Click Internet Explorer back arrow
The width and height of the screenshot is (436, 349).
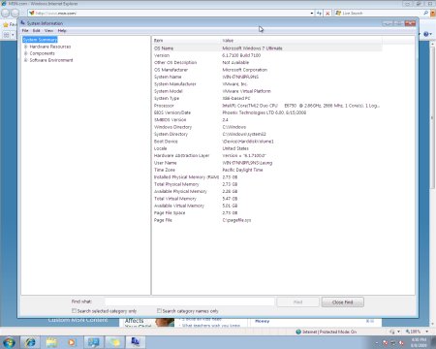point(6,13)
